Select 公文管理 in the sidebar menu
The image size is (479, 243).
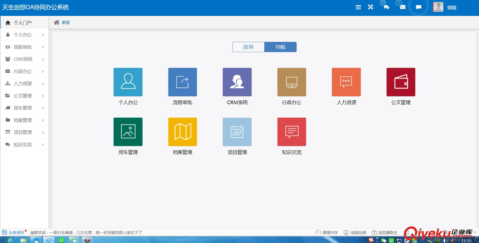[24, 96]
